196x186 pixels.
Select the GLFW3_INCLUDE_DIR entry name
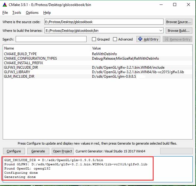pyautogui.click(x=21, y=67)
